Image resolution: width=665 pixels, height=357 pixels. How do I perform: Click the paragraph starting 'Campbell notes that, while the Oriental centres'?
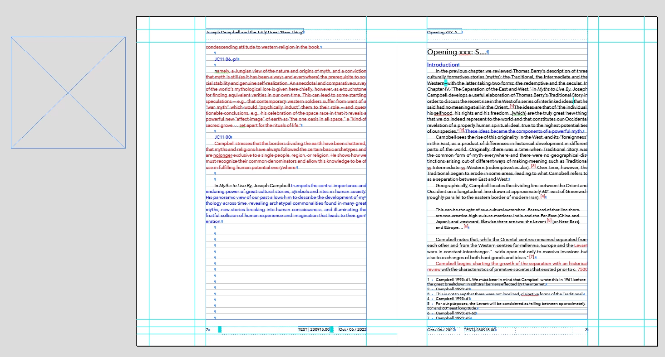507,248
